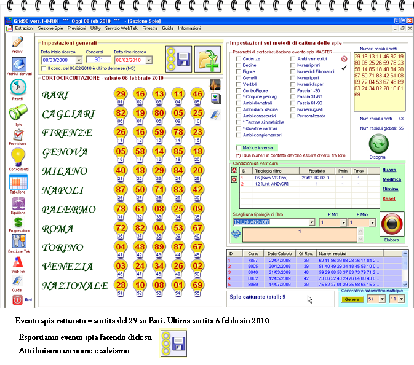The height and width of the screenshot is (365, 414).
Task: Click the stacked pages icon beside the Bari row
Action: 216,98
